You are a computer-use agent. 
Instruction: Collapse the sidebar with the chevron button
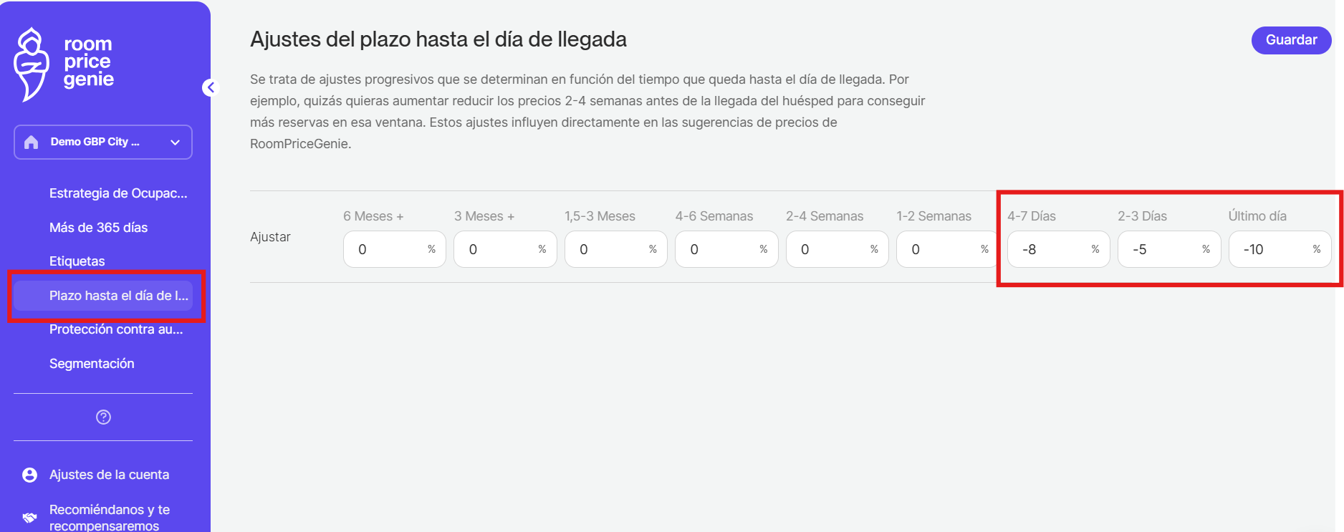pos(210,87)
